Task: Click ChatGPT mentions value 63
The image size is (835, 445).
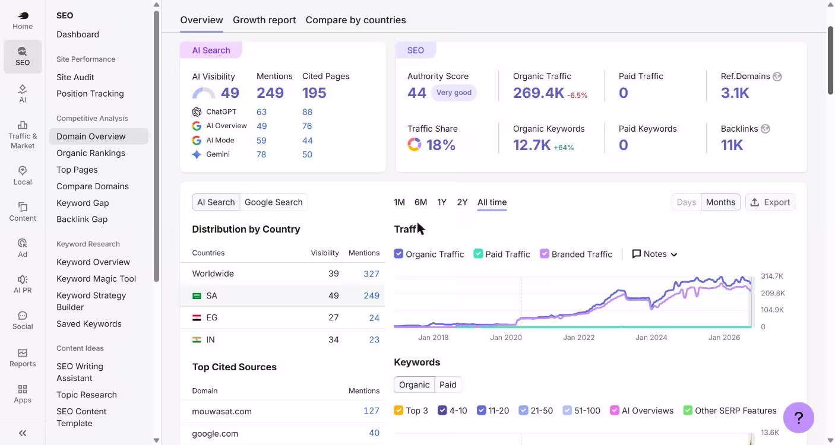Action: [261, 112]
